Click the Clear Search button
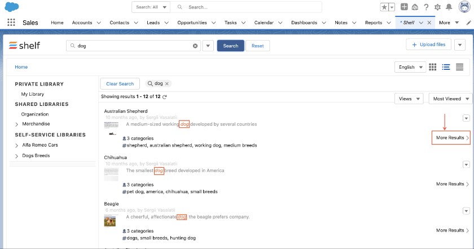This screenshot has width=474, height=249. pos(120,83)
